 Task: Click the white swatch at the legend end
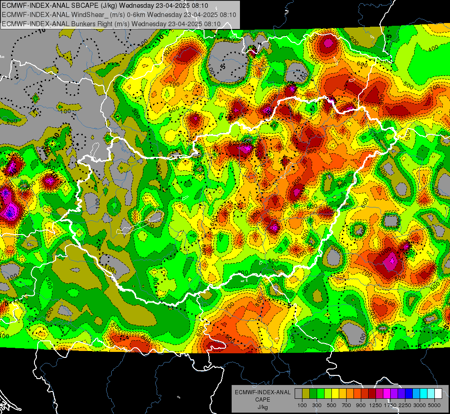click(438, 393)
